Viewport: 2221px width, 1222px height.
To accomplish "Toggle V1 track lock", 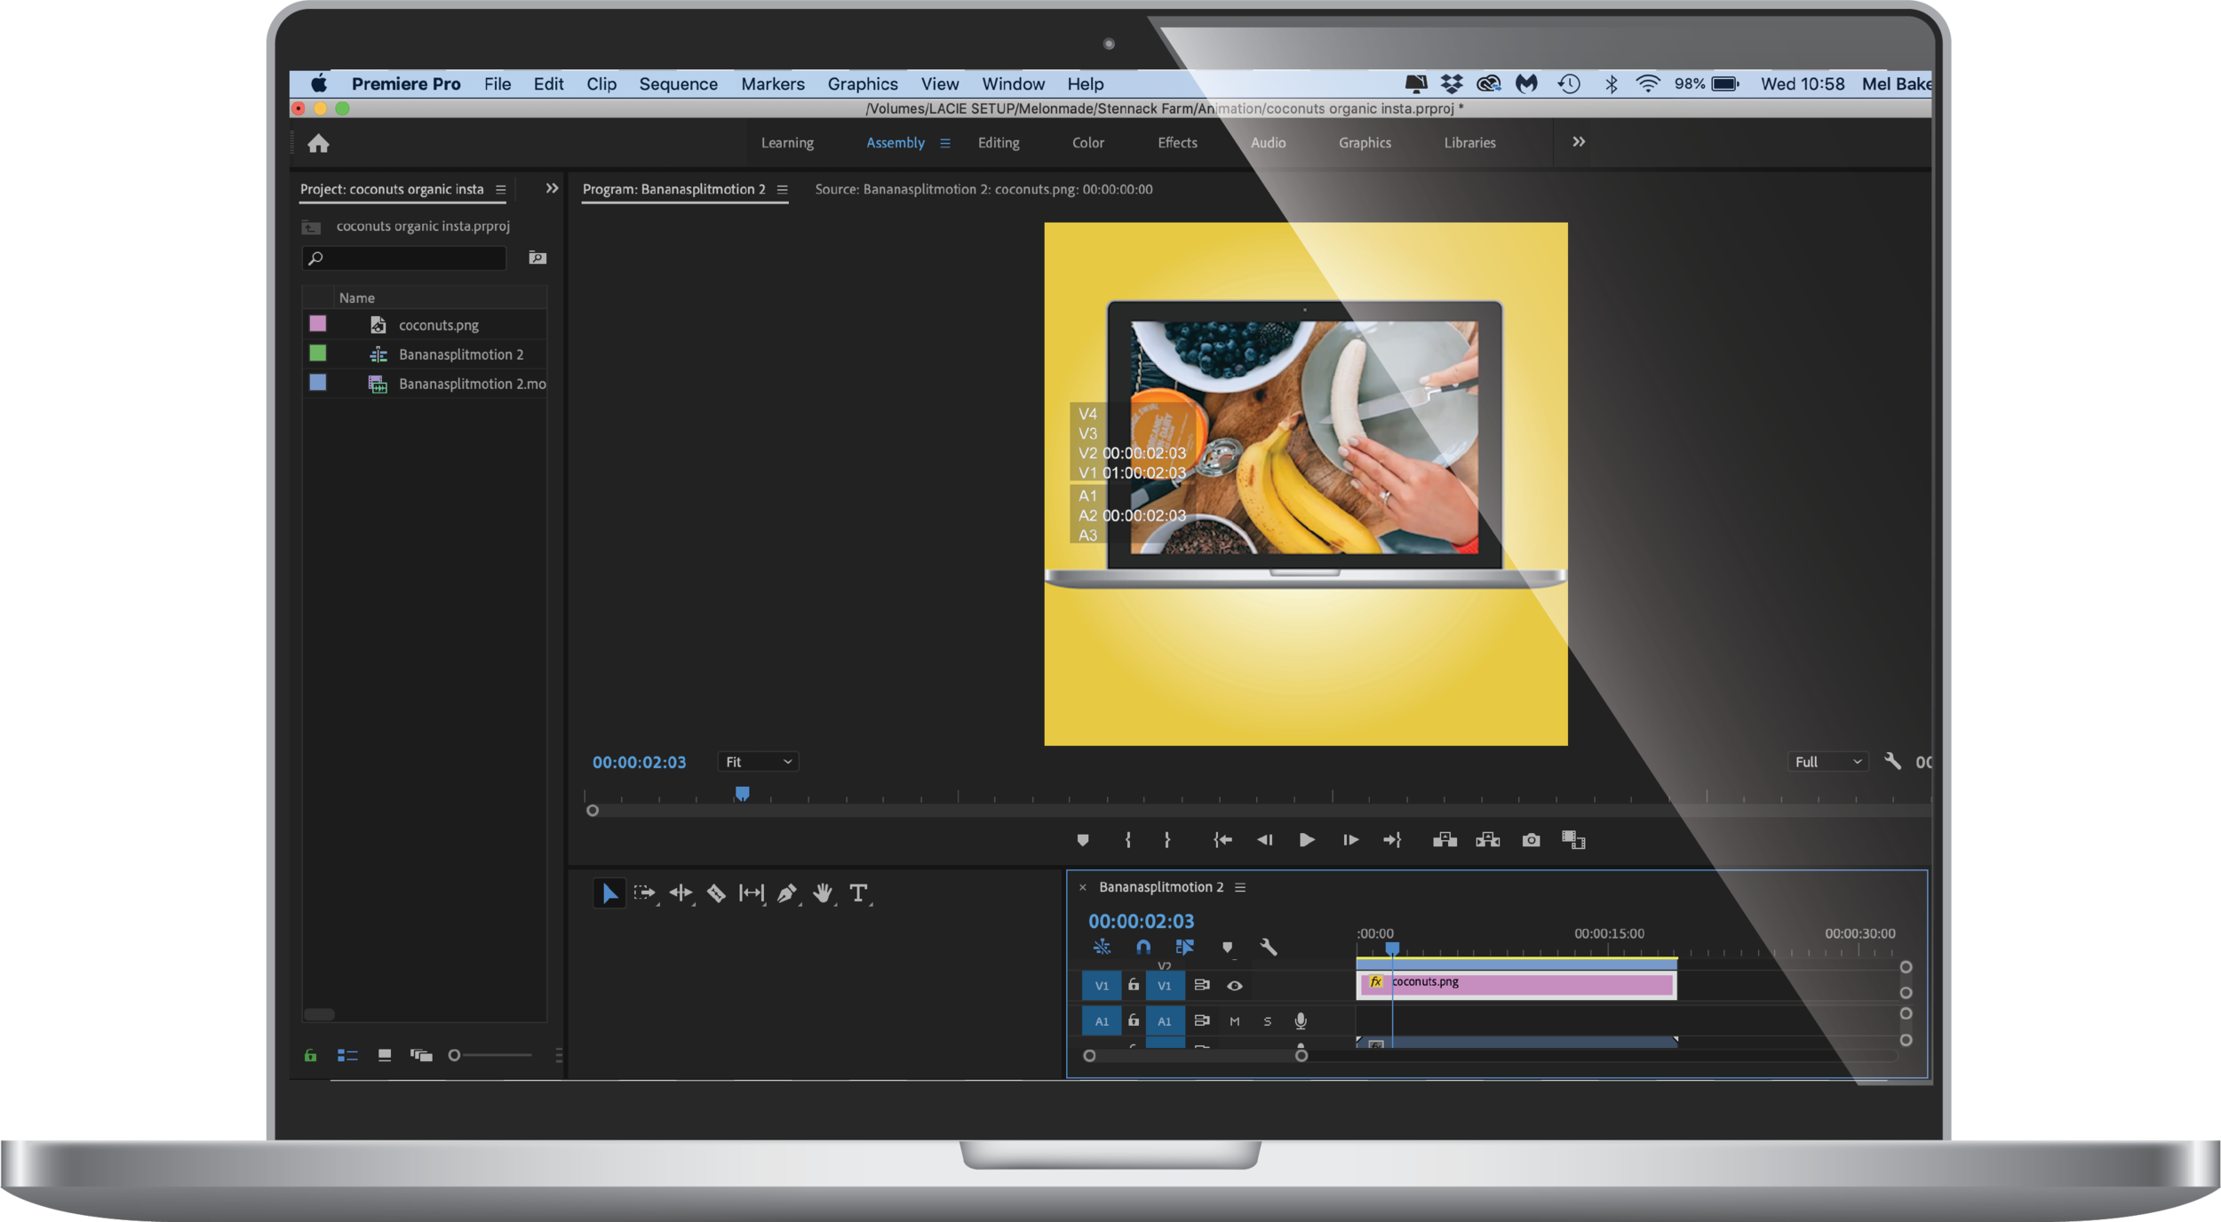I will 1134,985.
